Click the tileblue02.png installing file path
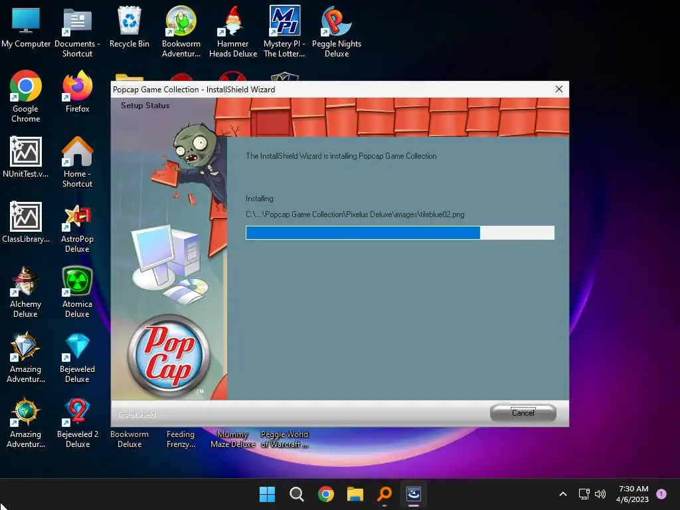 tap(355, 214)
